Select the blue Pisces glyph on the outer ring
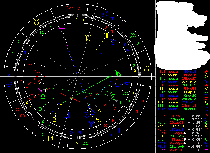 (107, 14)
